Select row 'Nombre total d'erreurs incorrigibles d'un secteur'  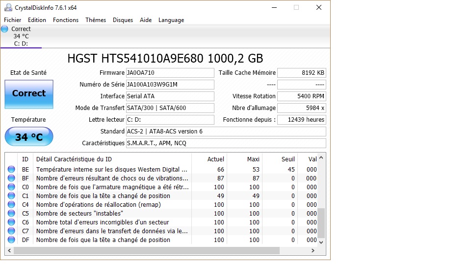(161, 222)
